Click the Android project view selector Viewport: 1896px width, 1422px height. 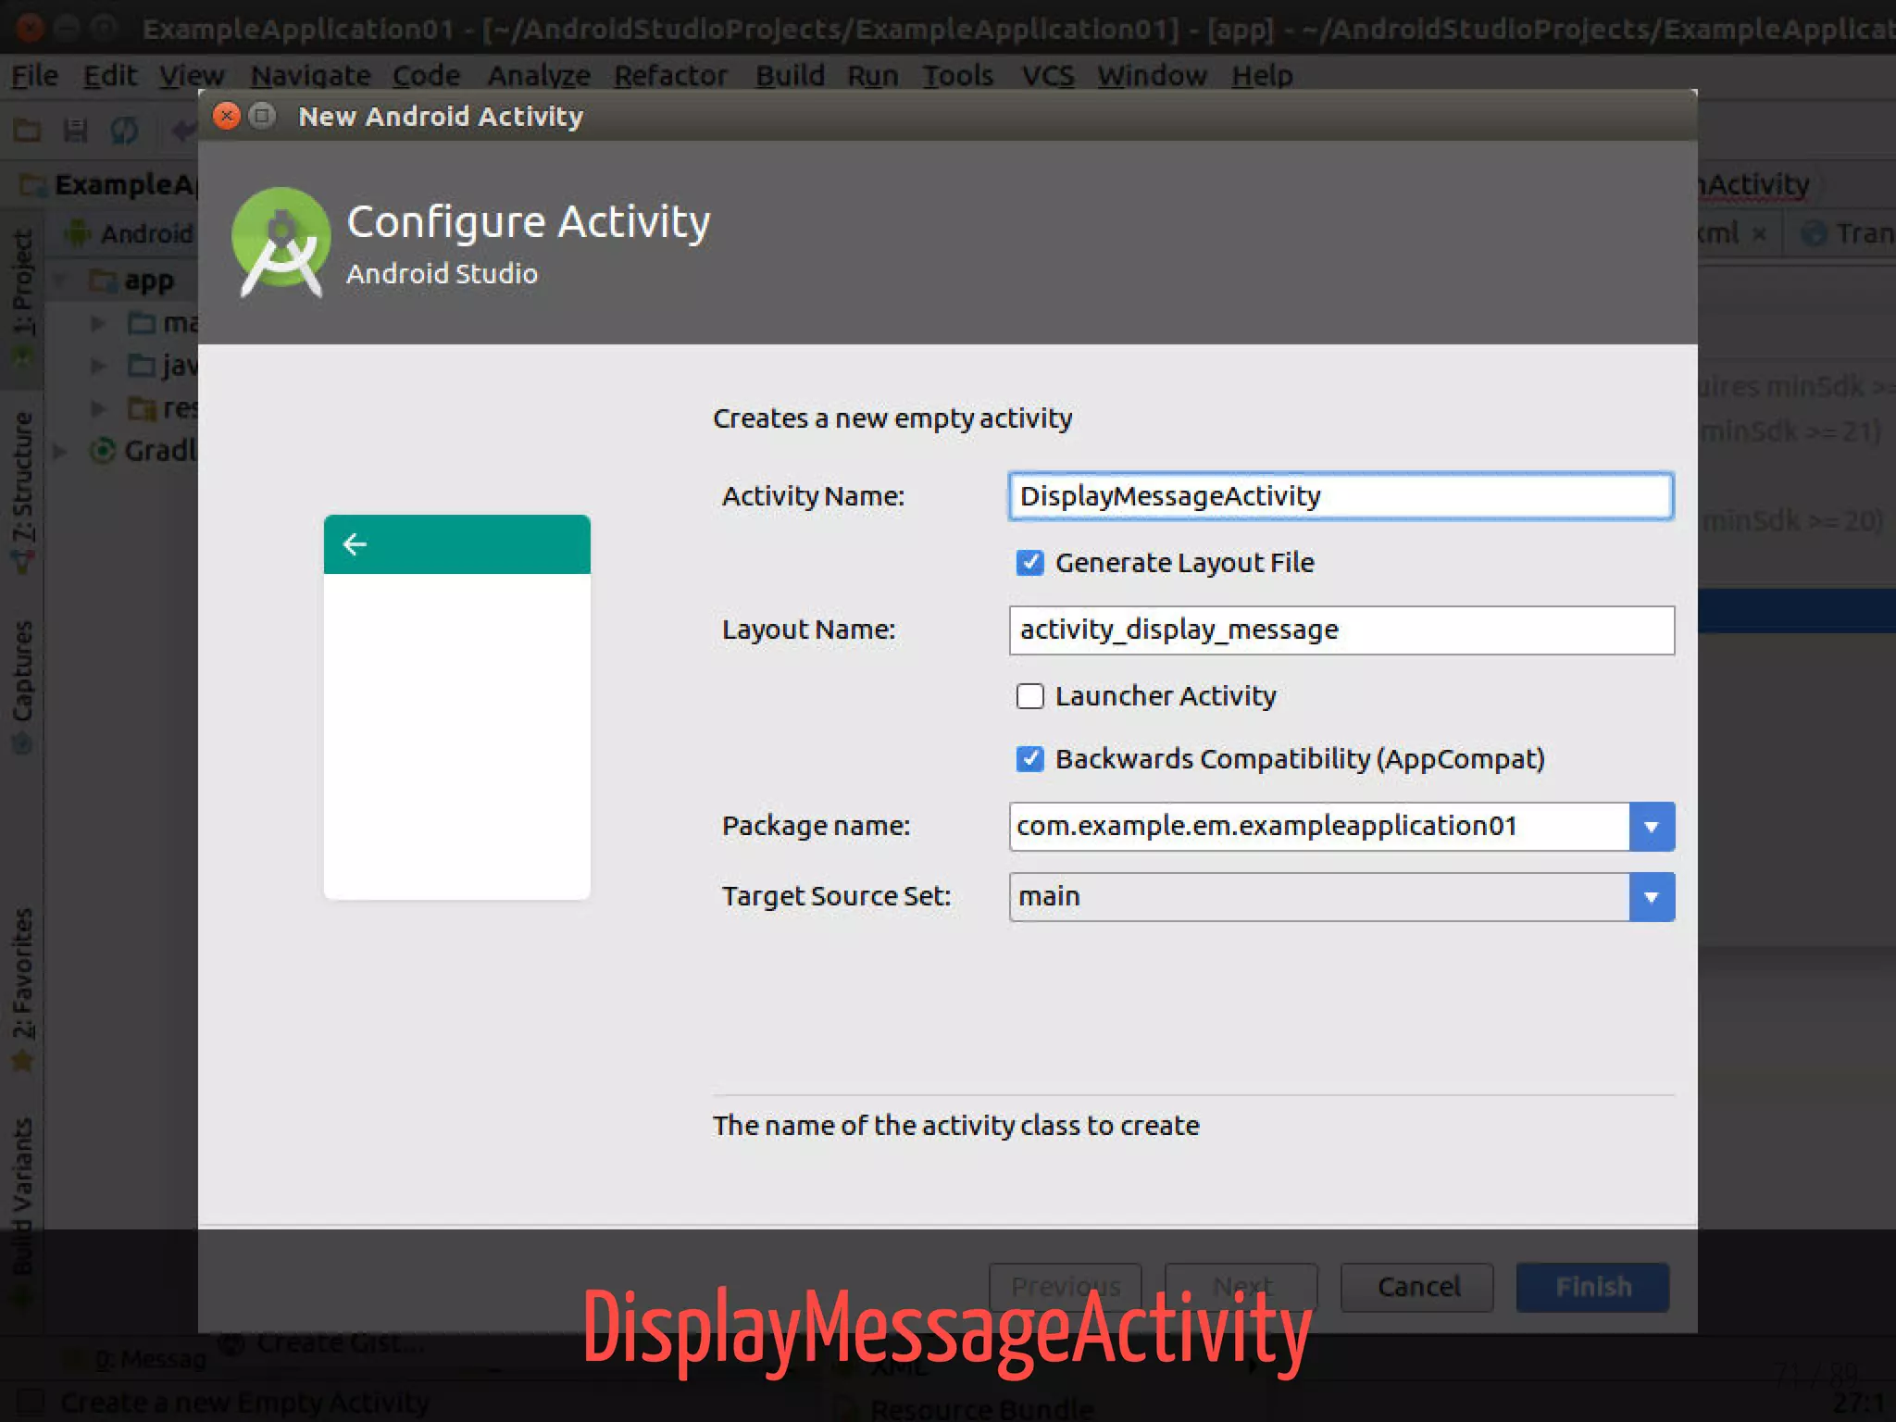[x=130, y=233]
